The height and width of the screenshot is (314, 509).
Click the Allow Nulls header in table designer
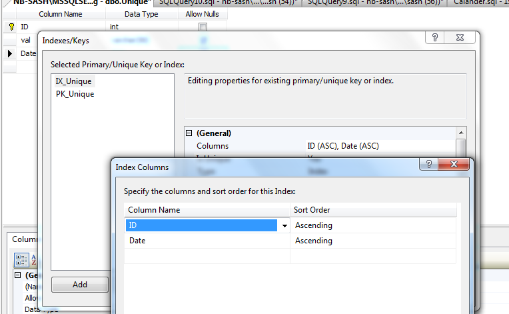point(203,14)
